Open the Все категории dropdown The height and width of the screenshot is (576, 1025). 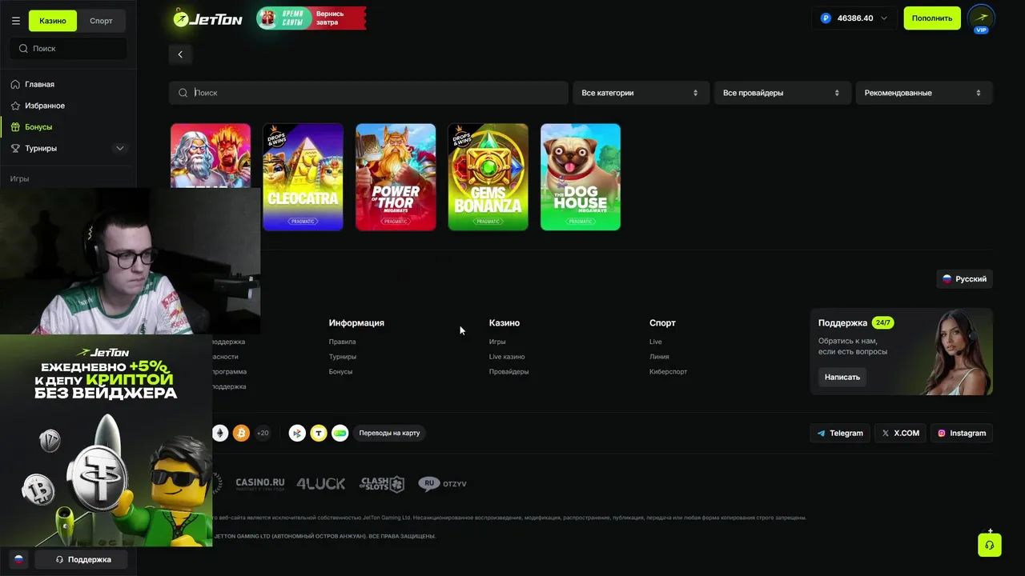pyautogui.click(x=641, y=93)
